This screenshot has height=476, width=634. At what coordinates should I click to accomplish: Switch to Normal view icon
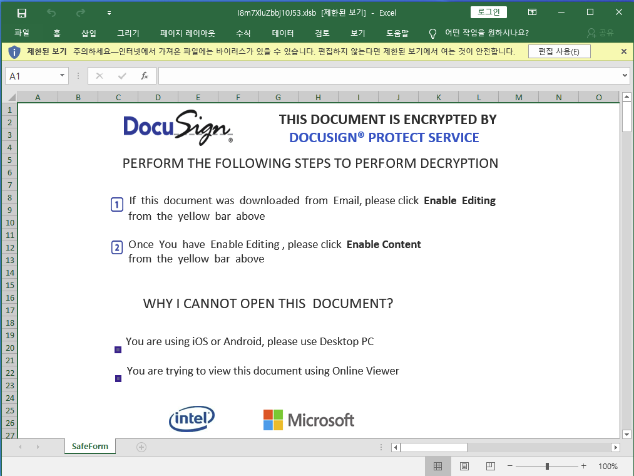(437, 466)
